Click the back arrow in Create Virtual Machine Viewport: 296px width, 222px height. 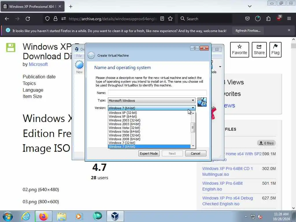point(91,55)
